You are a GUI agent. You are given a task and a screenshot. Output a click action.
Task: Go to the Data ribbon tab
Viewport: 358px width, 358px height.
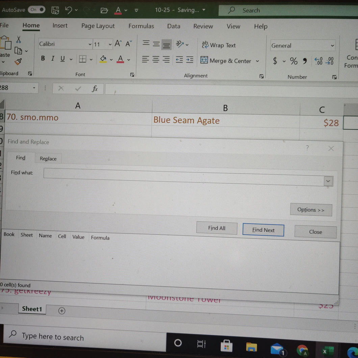(x=174, y=26)
